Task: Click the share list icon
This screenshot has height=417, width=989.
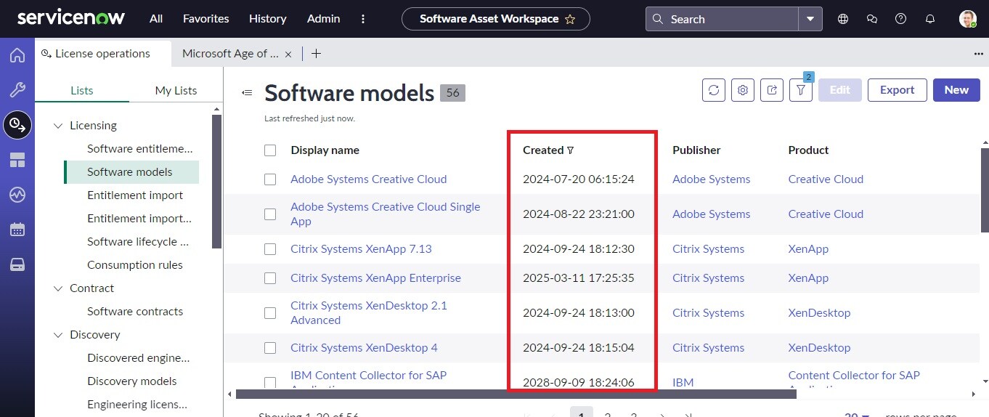Action: click(772, 90)
